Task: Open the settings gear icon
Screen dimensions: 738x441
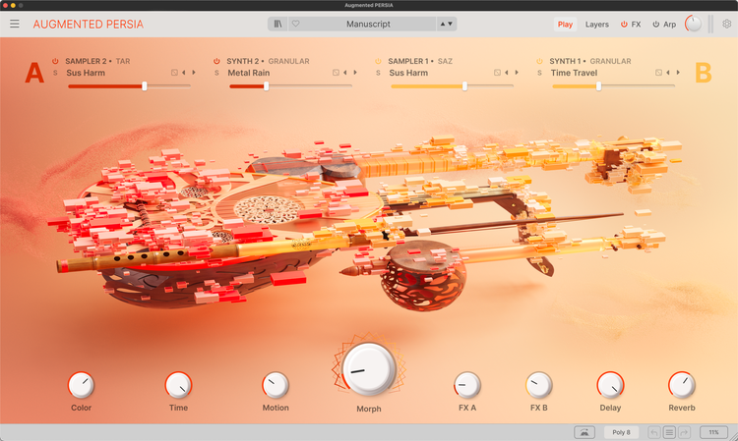Action: tap(727, 24)
